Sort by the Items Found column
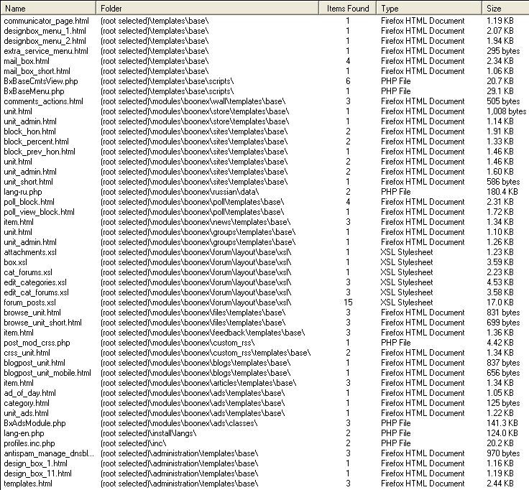Viewport: 529px width, 490px height. click(x=347, y=8)
